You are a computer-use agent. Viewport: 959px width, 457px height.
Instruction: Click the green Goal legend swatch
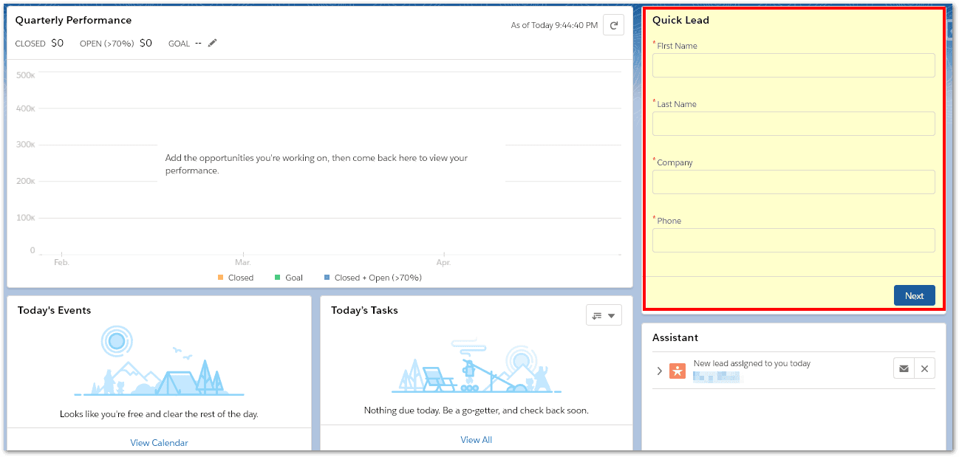(x=278, y=278)
